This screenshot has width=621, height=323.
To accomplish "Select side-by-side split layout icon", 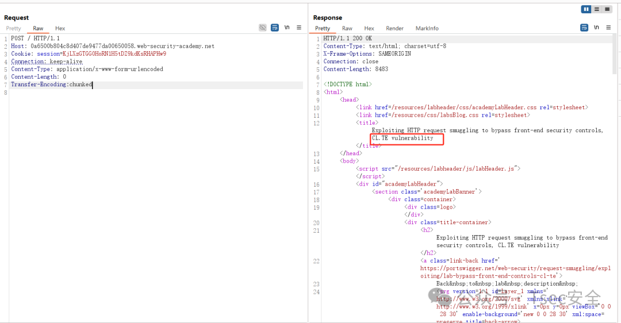I will click(586, 9).
